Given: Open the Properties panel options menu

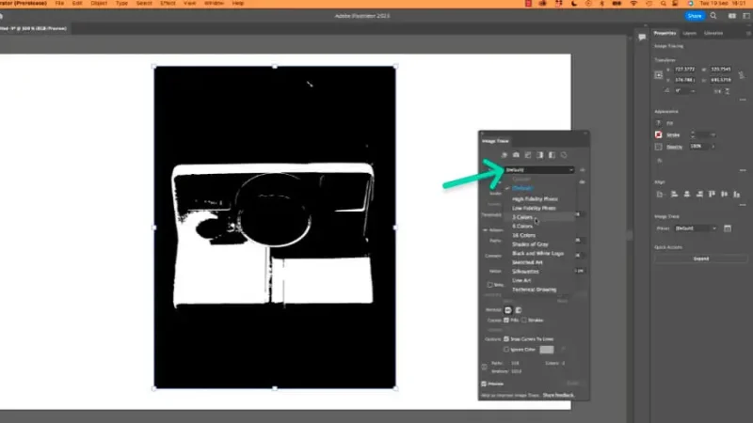Looking at the screenshot, I should click(x=748, y=33).
